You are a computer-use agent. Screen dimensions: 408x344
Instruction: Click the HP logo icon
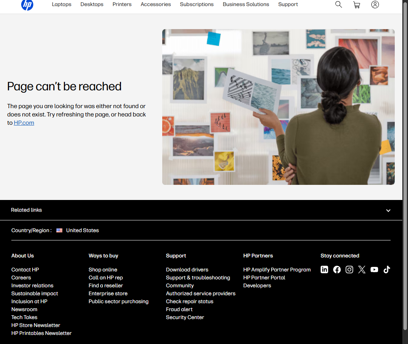pos(27,5)
